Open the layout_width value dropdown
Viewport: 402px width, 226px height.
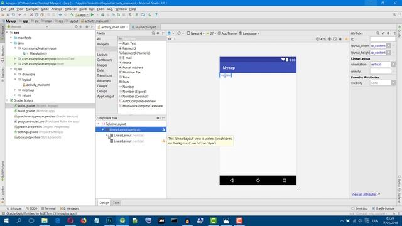[389, 46]
